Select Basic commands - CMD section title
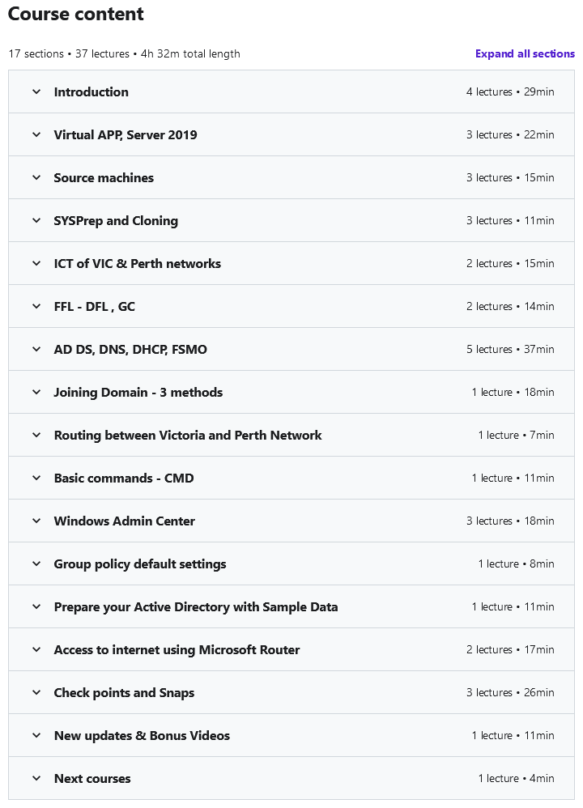 pos(124,478)
